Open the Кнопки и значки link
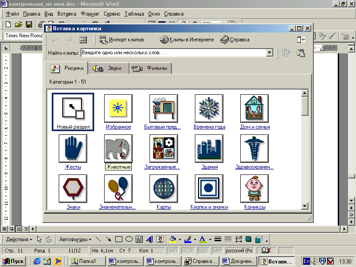 point(209,207)
